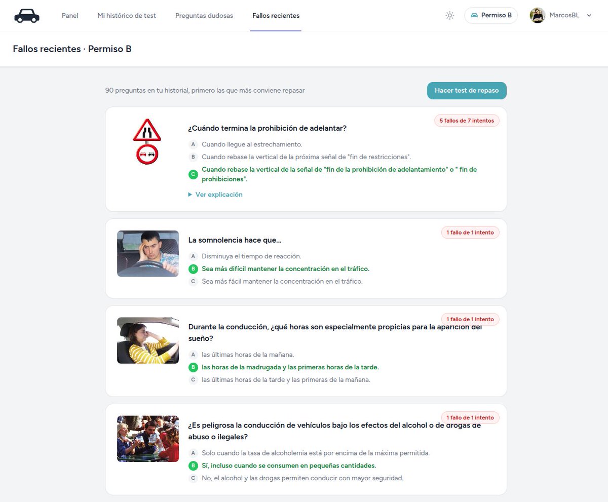Image resolution: width=608 pixels, height=502 pixels.
Task: Click the sleepy male driver photo
Action: click(x=148, y=254)
